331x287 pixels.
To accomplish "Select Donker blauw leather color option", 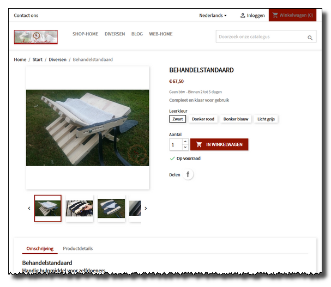I will point(236,119).
